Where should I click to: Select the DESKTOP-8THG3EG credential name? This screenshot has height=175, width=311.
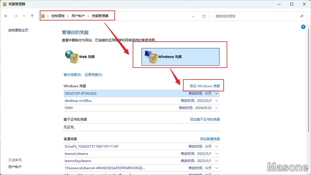pos(80,94)
